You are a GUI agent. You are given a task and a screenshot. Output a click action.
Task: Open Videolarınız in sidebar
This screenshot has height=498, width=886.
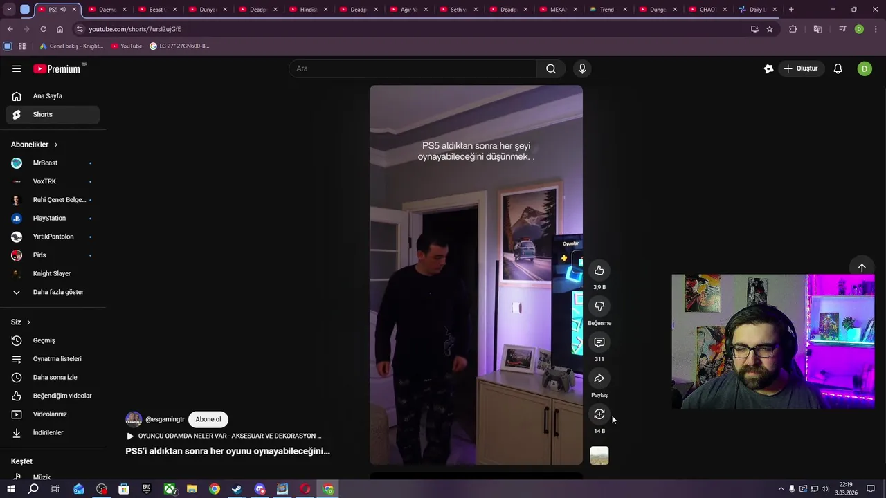click(x=53, y=414)
